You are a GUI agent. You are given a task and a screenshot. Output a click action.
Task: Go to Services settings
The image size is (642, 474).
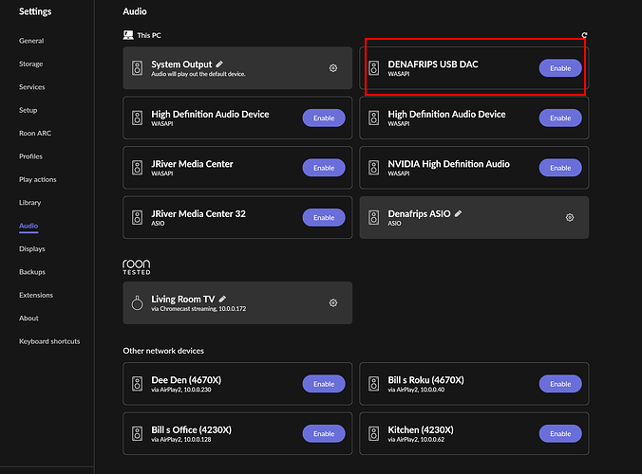pyautogui.click(x=32, y=87)
